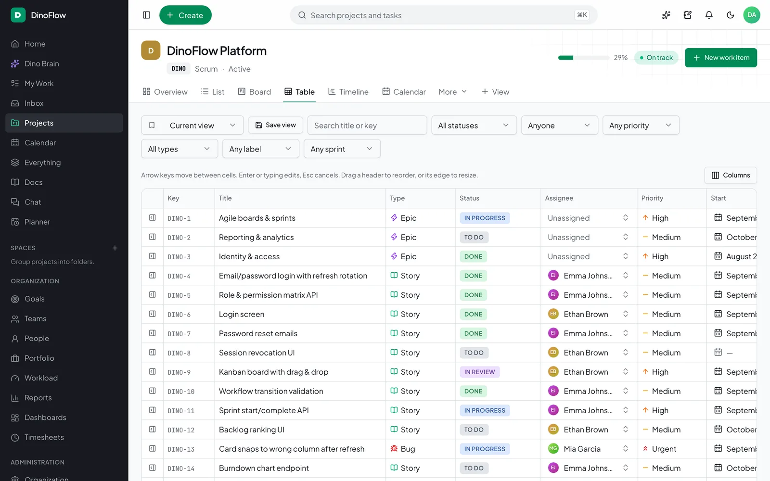Open the notifications bell
Viewport: 770px width, 481px height.
coord(709,15)
